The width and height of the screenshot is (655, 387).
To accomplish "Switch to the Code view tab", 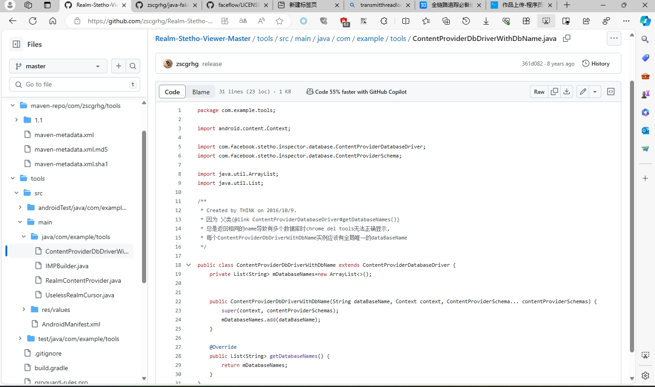I will (x=172, y=92).
